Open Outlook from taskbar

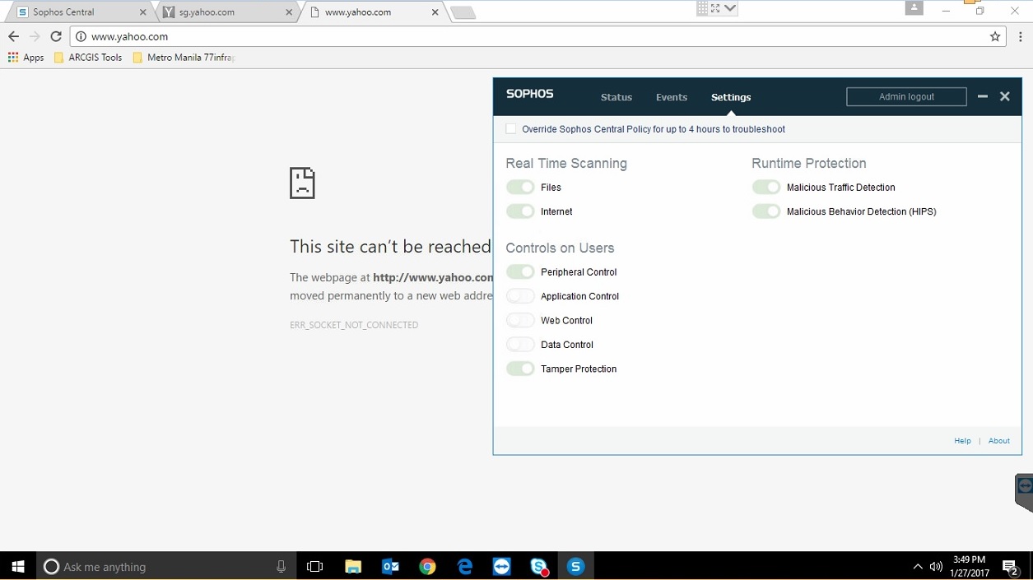[390, 566]
